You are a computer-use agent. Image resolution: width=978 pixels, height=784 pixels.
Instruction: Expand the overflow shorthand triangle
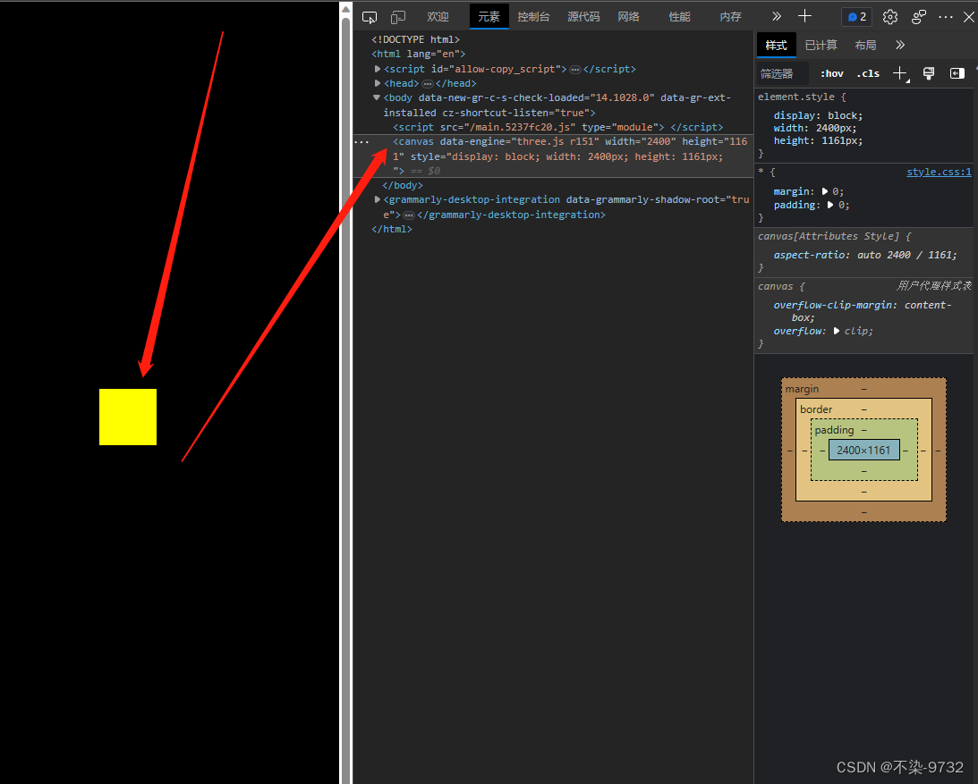point(837,331)
